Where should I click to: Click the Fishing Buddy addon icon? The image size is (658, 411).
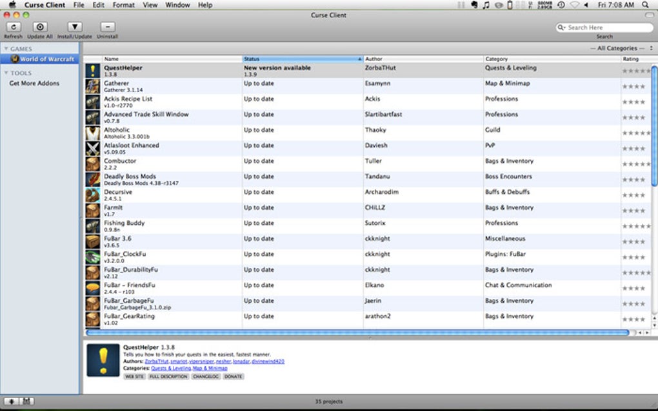click(x=93, y=226)
